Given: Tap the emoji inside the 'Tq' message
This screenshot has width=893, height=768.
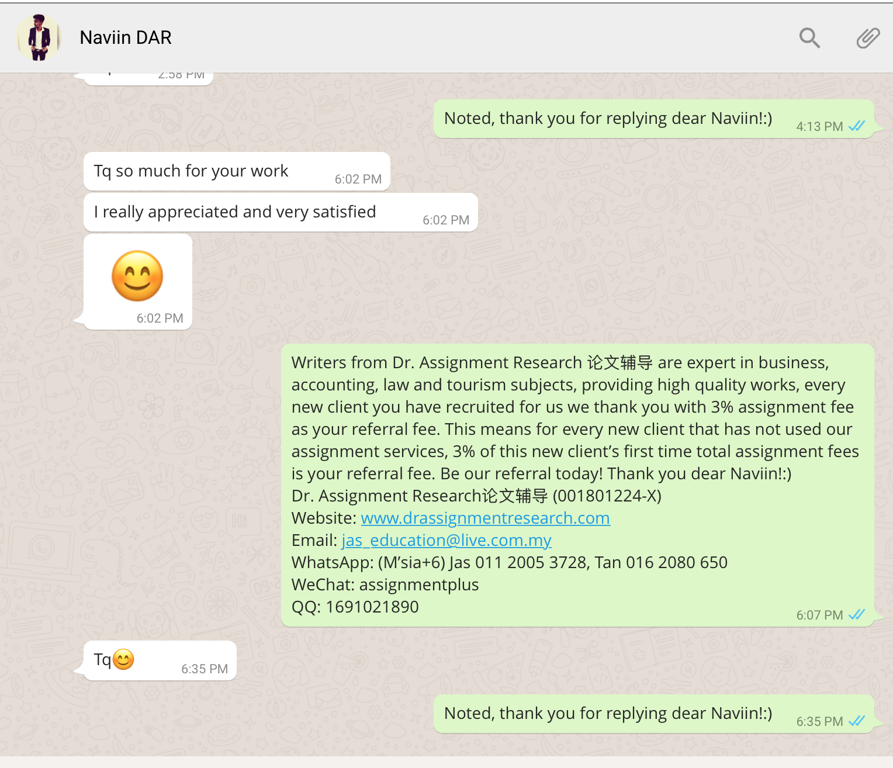Looking at the screenshot, I should [x=124, y=659].
